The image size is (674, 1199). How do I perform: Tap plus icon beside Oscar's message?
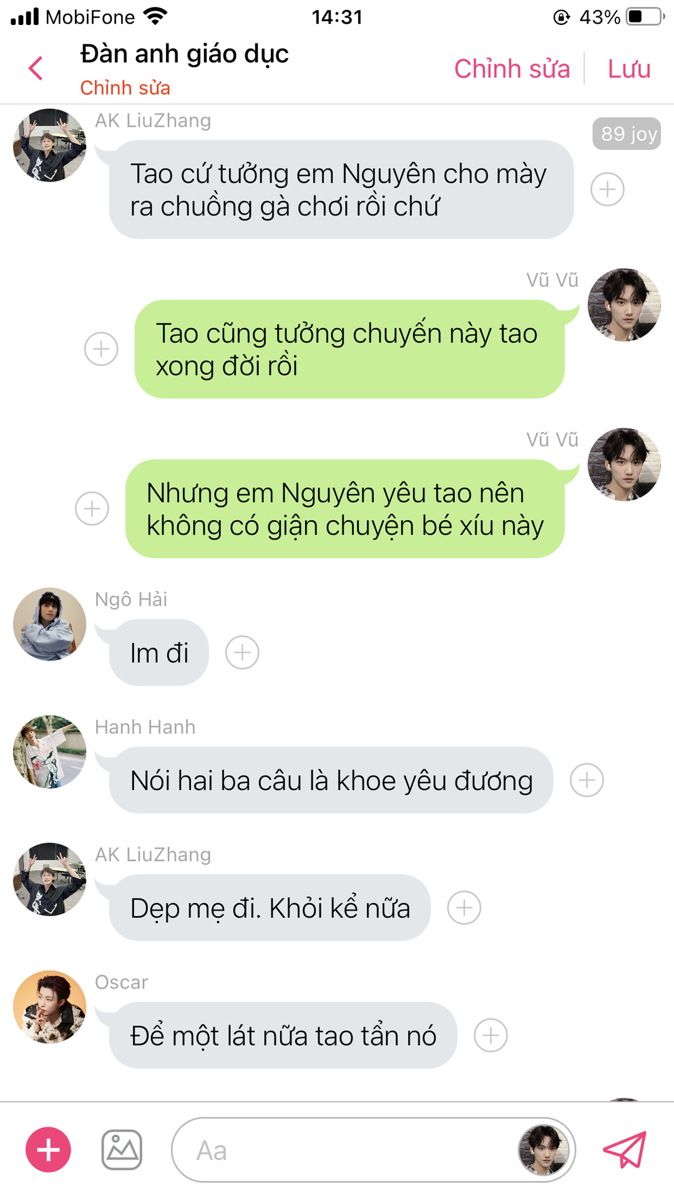tap(491, 1035)
